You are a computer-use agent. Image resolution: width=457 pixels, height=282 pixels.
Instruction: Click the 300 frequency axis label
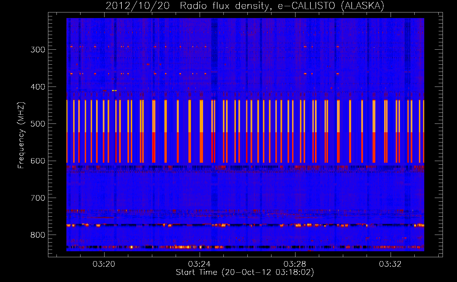(x=38, y=50)
